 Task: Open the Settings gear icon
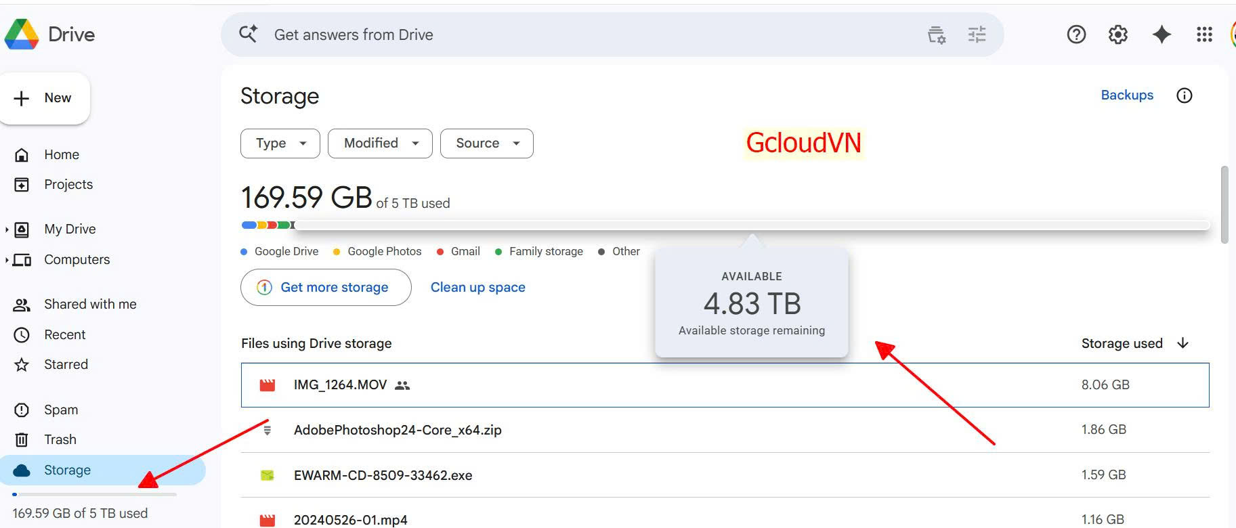pos(1118,35)
